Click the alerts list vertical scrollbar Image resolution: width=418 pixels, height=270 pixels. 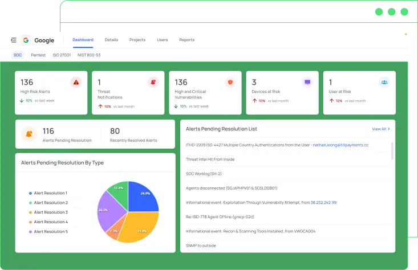pos(392,151)
